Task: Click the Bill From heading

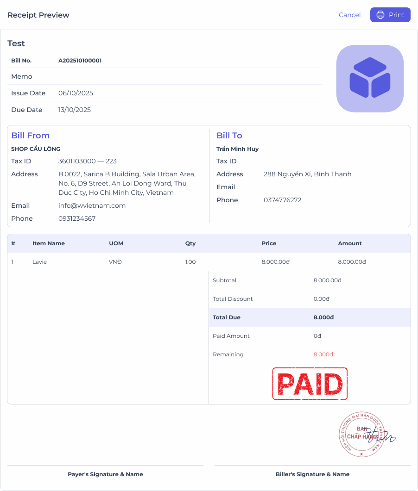Action: pos(31,135)
